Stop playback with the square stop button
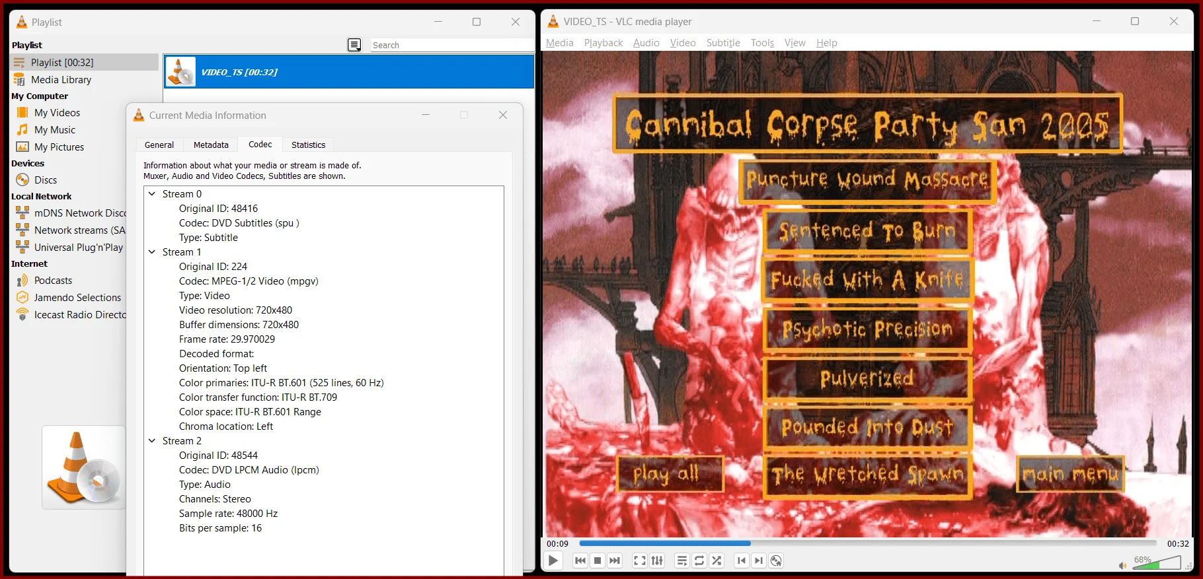The image size is (1203, 579). point(598,561)
